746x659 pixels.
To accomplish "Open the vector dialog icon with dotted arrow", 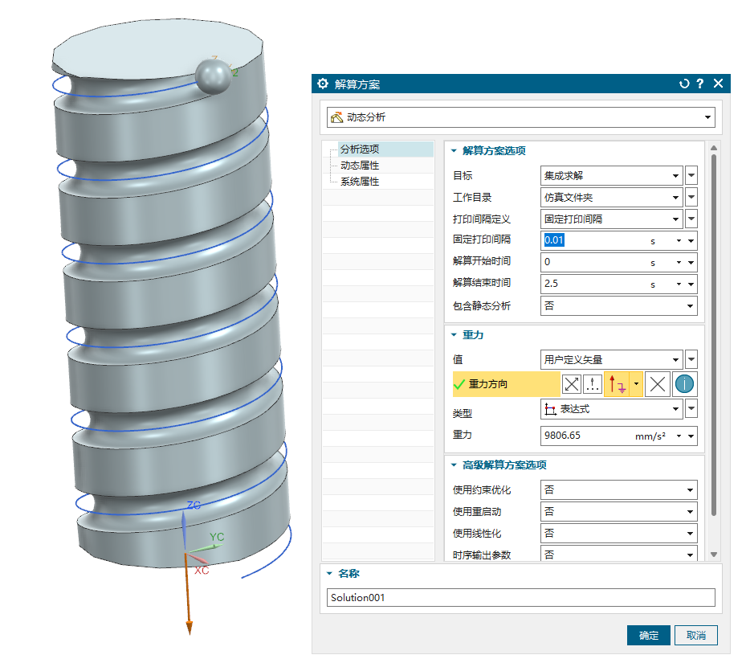I will 593,384.
